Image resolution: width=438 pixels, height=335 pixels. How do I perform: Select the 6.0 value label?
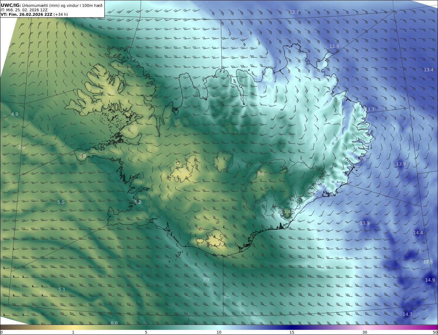114,323
